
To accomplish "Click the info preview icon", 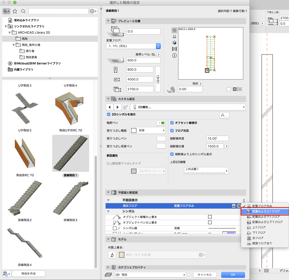I will click(174, 55).
